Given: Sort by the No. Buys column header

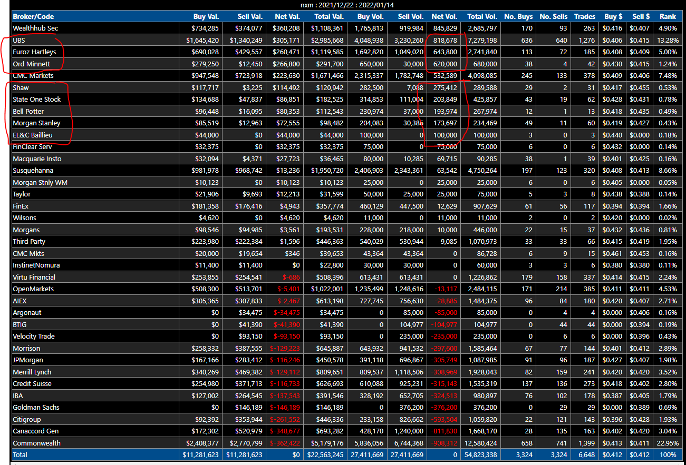Looking at the screenshot, I should [518, 16].
